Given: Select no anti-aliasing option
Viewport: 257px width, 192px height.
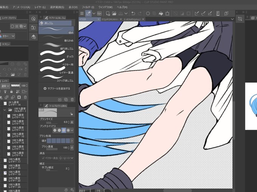Looking at the screenshot, I should coord(55,130).
